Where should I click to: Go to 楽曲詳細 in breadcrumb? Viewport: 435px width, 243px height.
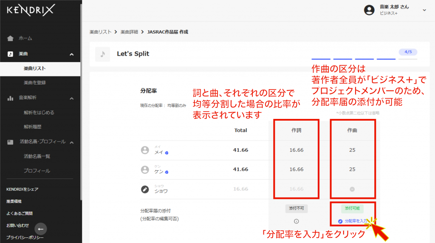(x=129, y=32)
